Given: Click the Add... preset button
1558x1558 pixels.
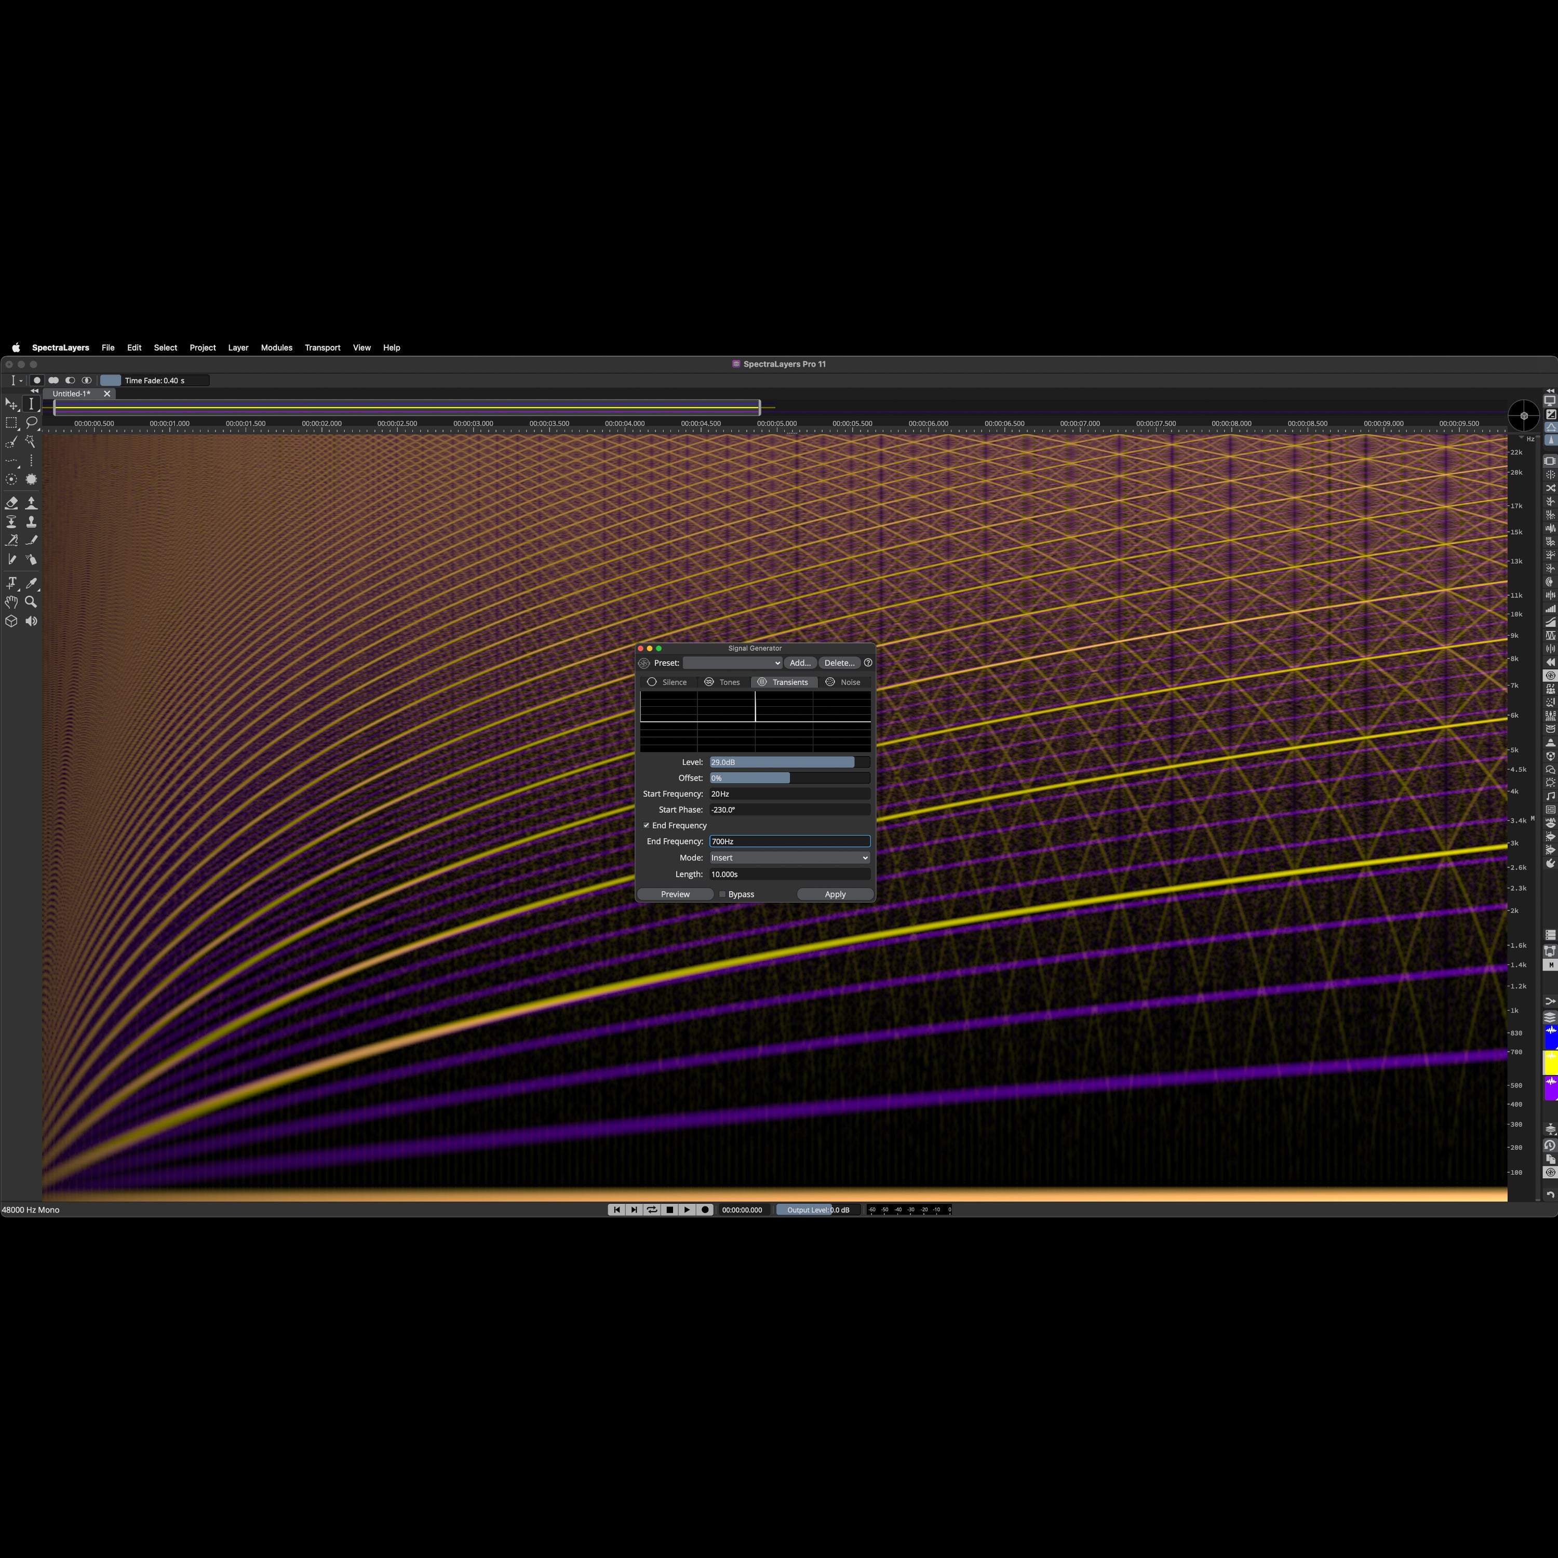Looking at the screenshot, I should click(x=800, y=663).
